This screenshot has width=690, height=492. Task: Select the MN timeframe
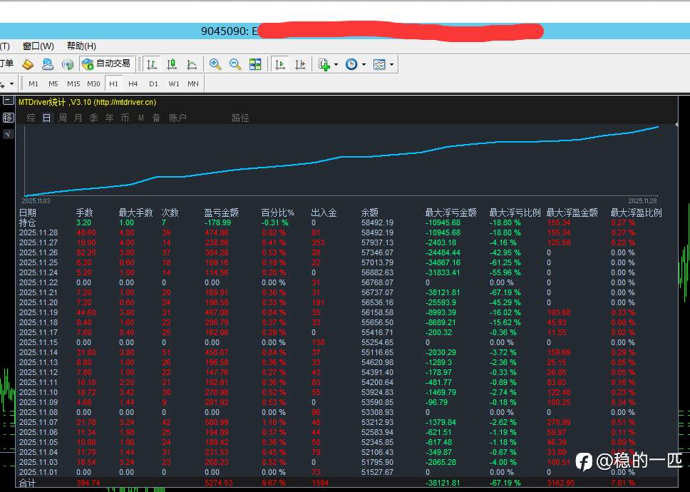click(x=193, y=83)
